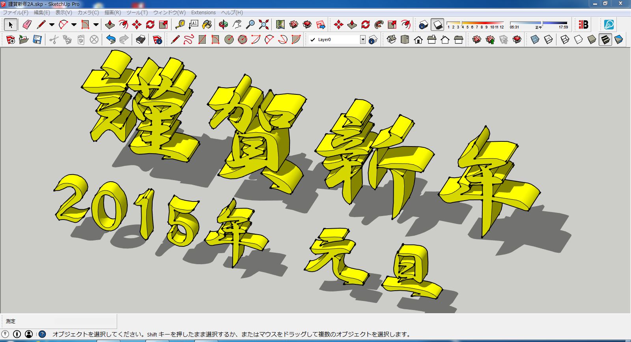Viewport: 631px width, 342px height.
Task: Open the Add Location map tool
Action: point(280,25)
